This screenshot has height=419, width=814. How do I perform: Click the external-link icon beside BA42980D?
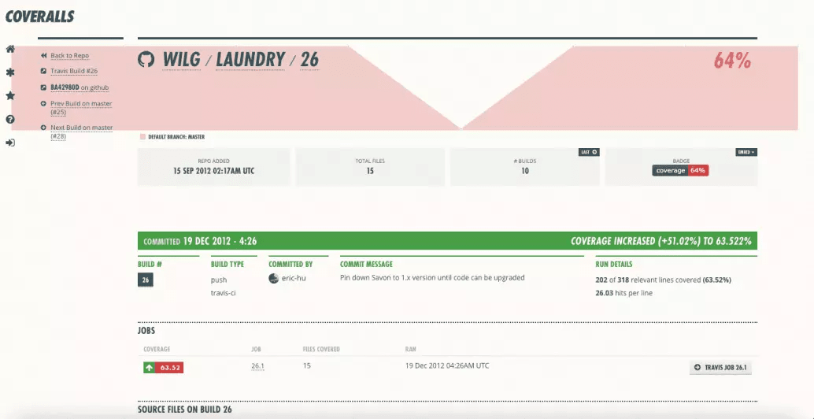43,87
